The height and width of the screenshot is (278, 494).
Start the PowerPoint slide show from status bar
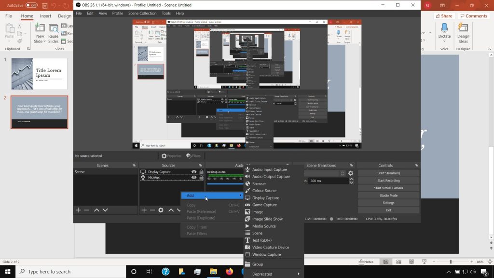[425, 262]
